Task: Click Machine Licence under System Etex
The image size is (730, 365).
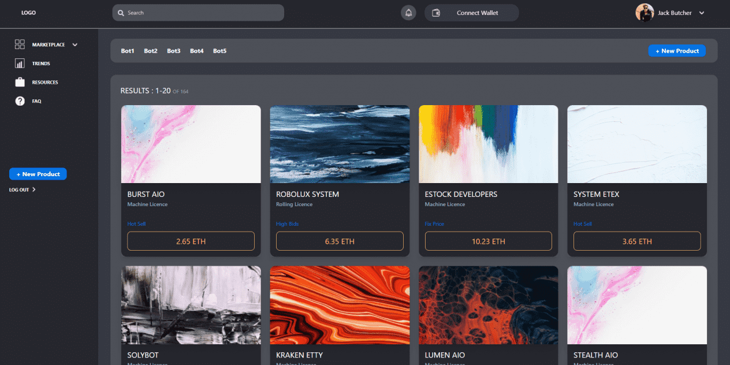Action: point(594,204)
